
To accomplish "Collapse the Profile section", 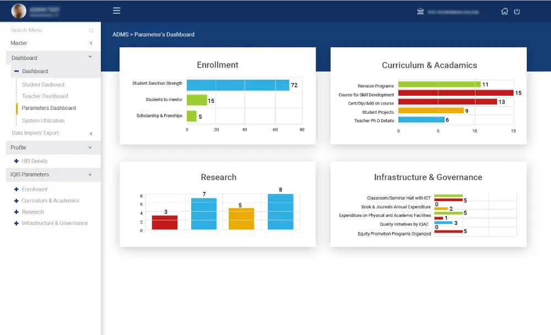I will (x=90, y=147).
